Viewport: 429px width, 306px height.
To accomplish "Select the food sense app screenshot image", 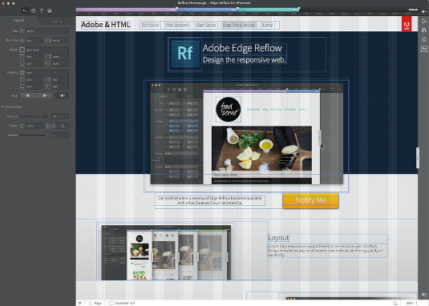I will click(246, 133).
